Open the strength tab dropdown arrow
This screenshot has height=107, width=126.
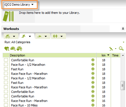[x=62, y=36]
